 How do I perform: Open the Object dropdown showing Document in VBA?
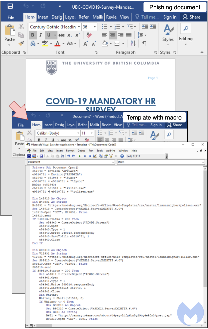pos(71,162)
